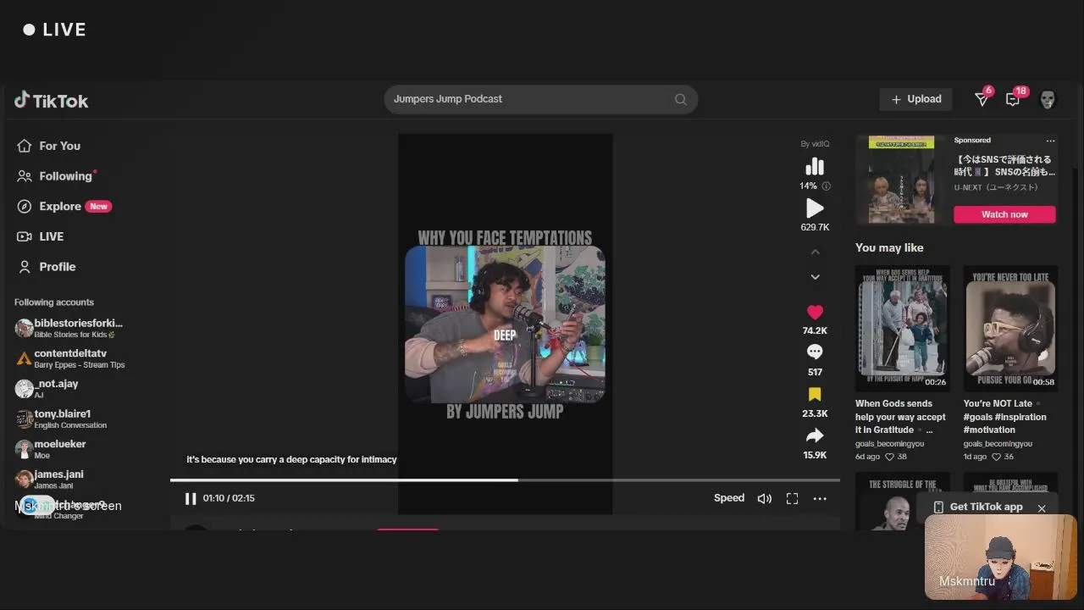
Task: Mute the video volume
Action: pos(765,499)
